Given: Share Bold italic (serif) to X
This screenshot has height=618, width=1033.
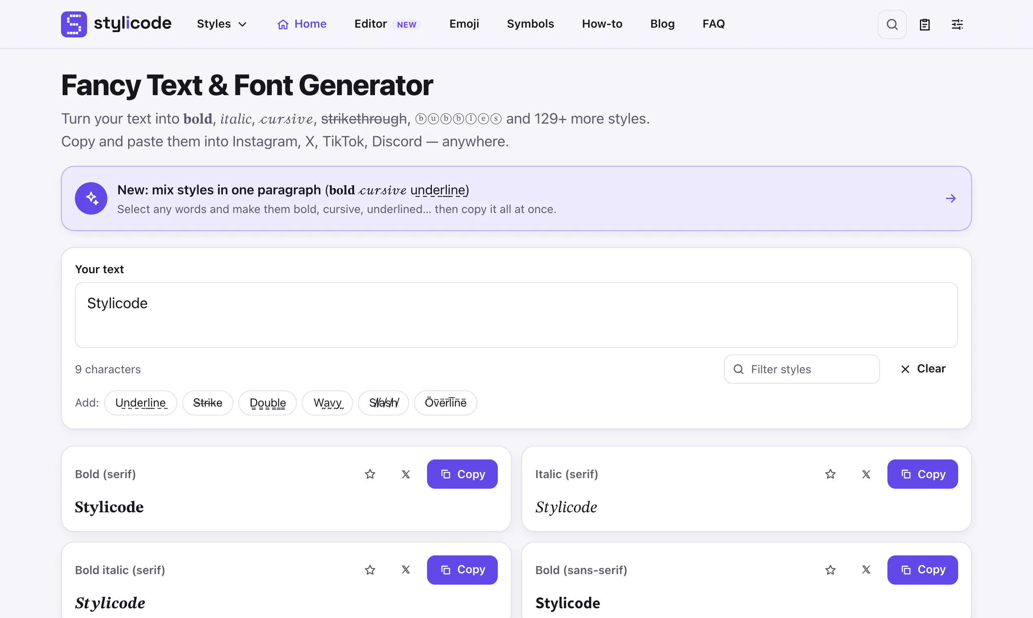Looking at the screenshot, I should pos(405,570).
